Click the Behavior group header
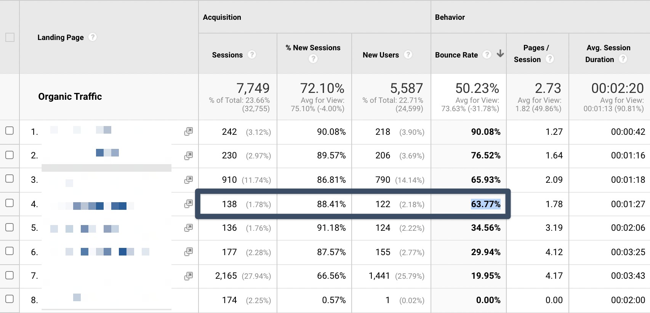 [x=450, y=17]
